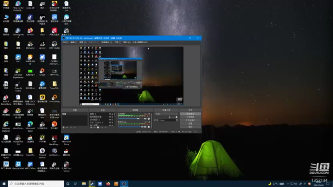Image resolution: width=333 pixels, height=187 pixels.
Task: Expand the system tray hidden icons chevron
Action: tap(288, 184)
